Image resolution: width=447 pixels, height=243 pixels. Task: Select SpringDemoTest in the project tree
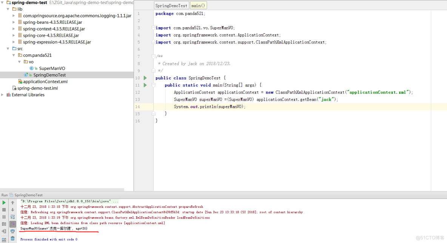(x=49, y=75)
